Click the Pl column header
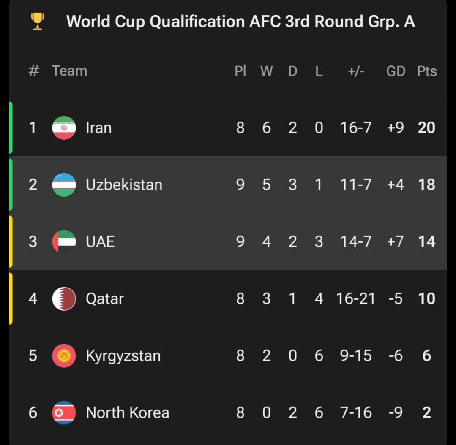This screenshot has width=456, height=445. click(x=240, y=71)
